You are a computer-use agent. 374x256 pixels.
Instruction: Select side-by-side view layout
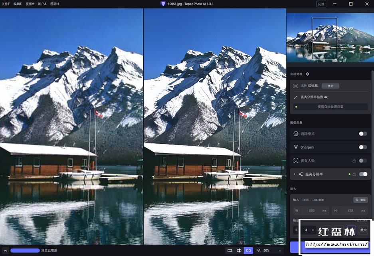coord(248,250)
